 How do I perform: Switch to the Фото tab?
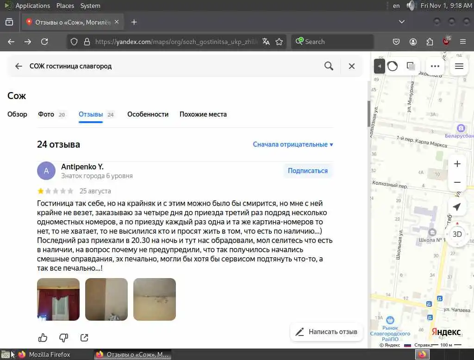[52, 114]
